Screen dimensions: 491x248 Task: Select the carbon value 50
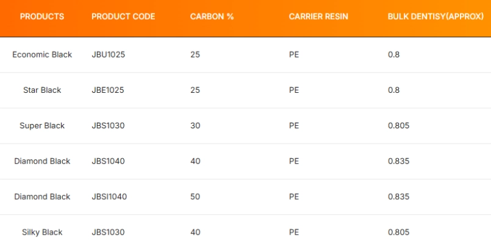tap(195, 197)
